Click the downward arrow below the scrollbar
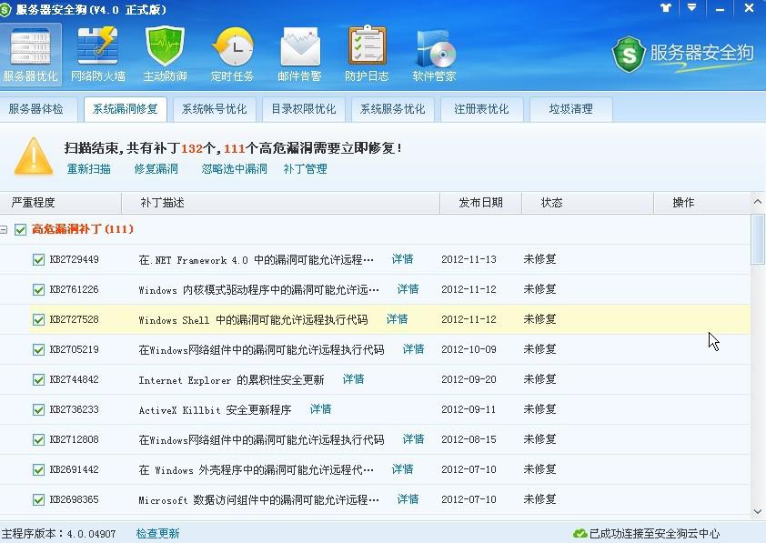The image size is (766, 543). [756, 512]
